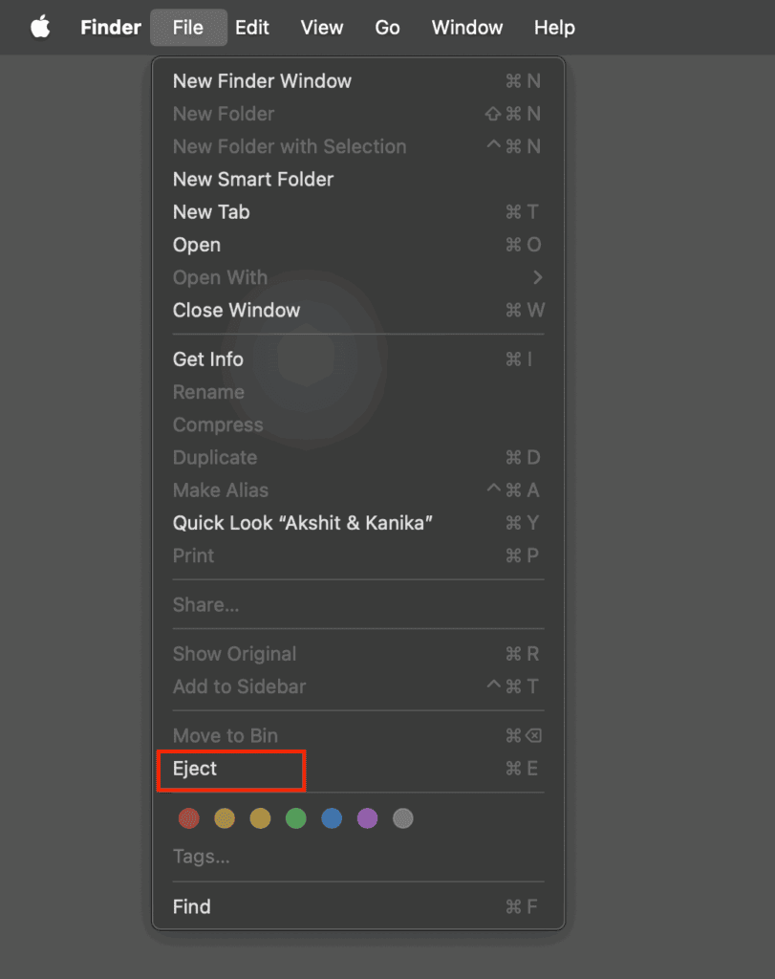
Task: Click the red tag color dot
Action: click(188, 818)
